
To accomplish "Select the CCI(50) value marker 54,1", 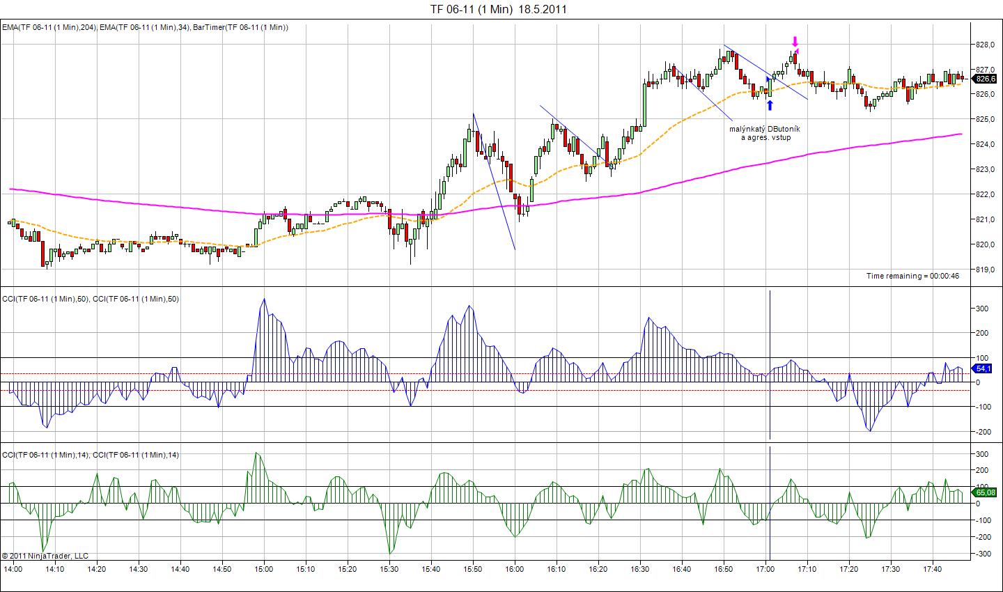I will [981, 368].
